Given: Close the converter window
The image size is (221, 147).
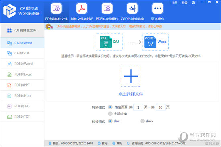Looking at the screenshot, I should 217,2.
